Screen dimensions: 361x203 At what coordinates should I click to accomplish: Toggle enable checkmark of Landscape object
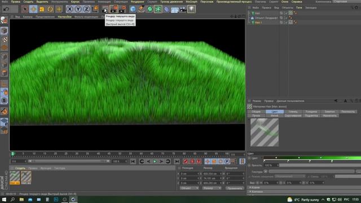pos(286,17)
